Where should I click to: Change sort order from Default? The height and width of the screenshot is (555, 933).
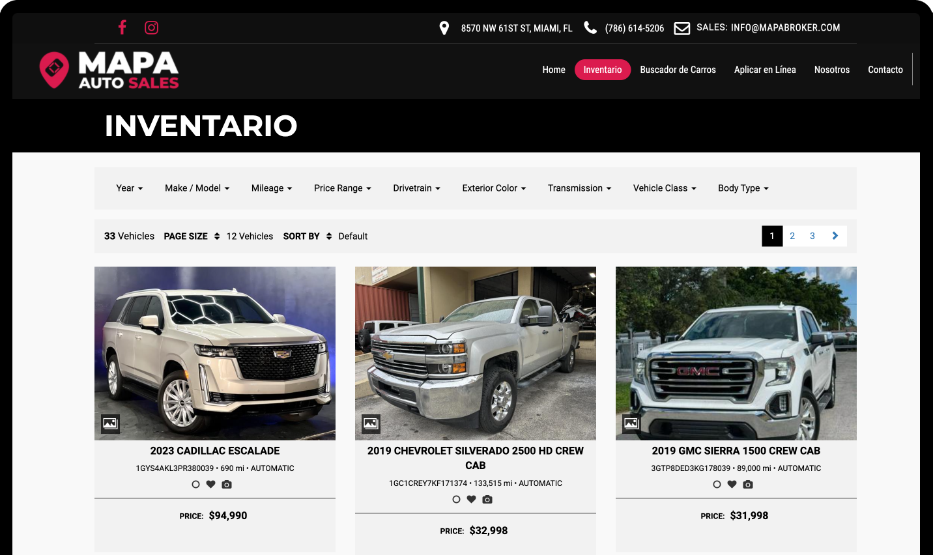(x=353, y=236)
